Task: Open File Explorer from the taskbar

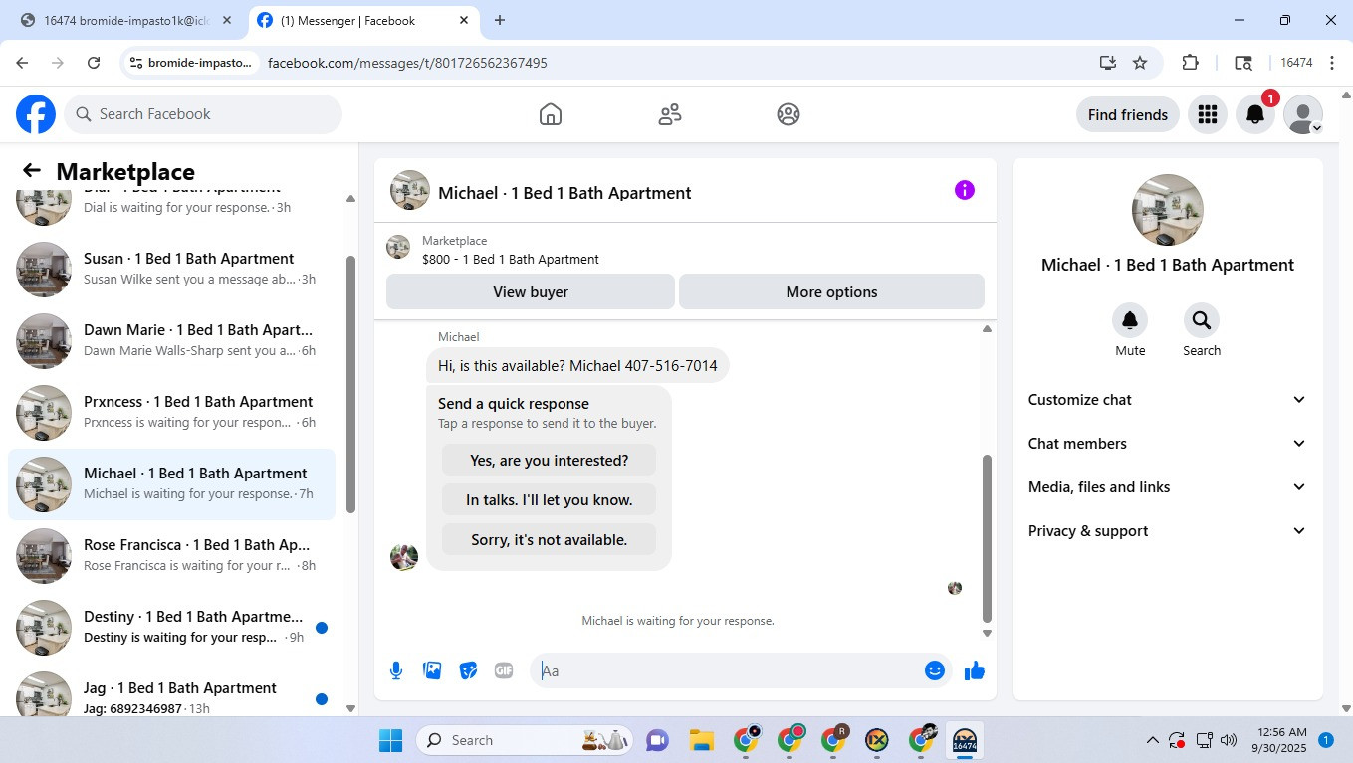Action: pos(702,740)
